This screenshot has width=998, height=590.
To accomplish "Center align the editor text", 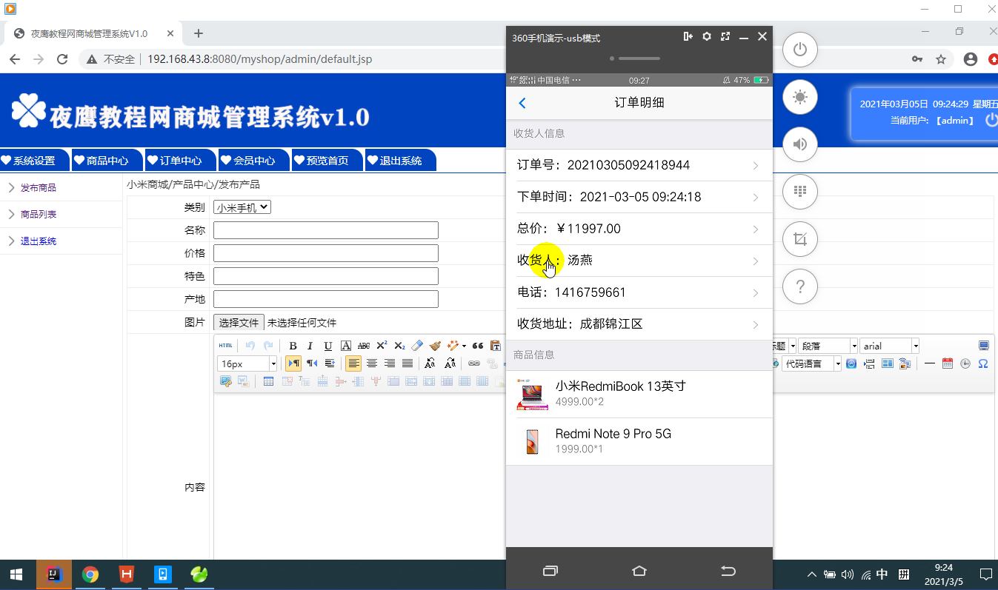I will [x=371, y=363].
